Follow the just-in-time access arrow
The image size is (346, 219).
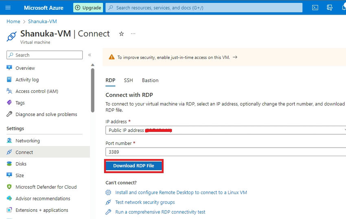235,57
